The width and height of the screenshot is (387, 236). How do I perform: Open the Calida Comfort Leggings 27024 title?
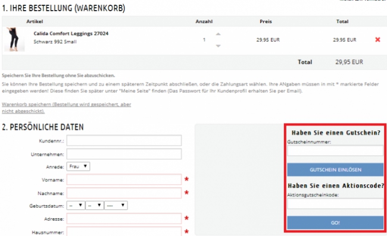click(71, 33)
